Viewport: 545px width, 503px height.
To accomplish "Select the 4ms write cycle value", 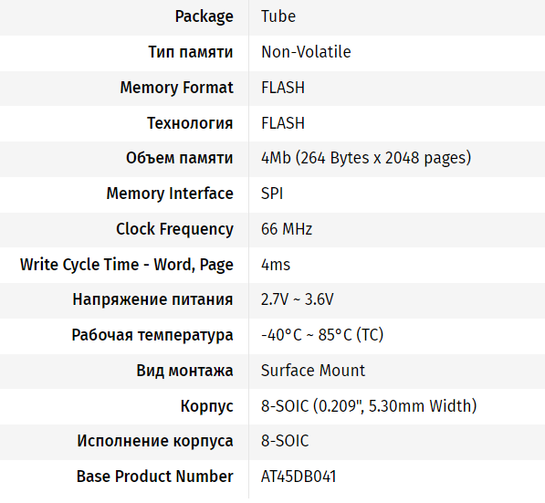I will pyautogui.click(x=276, y=265).
